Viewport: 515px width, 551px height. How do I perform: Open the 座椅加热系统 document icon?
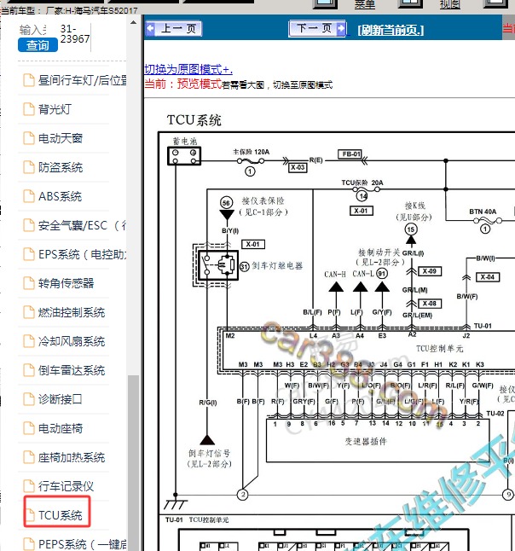point(29,457)
